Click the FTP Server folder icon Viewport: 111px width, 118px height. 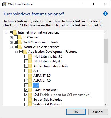click(20, 37)
